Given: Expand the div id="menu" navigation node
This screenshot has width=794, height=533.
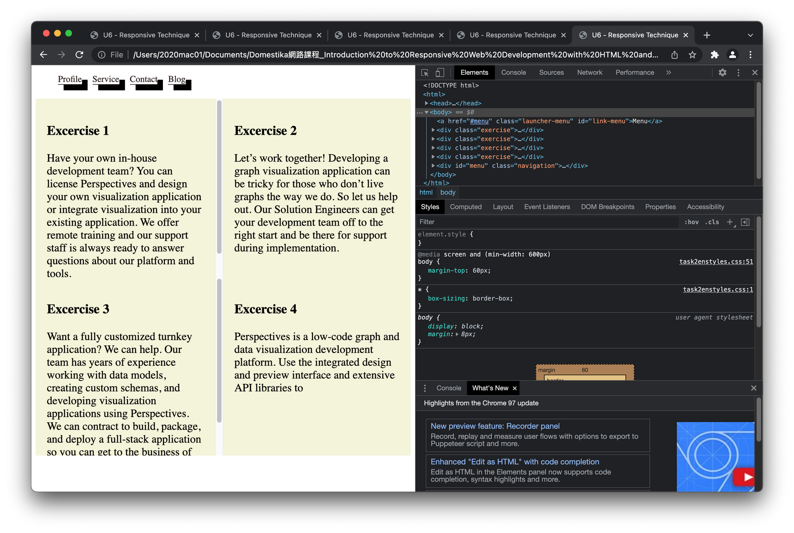Looking at the screenshot, I should coord(433,166).
